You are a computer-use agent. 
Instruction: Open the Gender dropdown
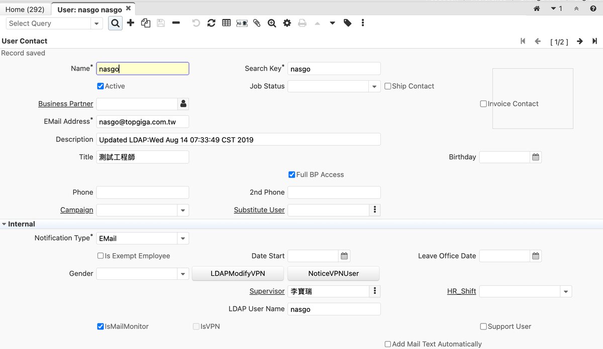pyautogui.click(x=183, y=274)
